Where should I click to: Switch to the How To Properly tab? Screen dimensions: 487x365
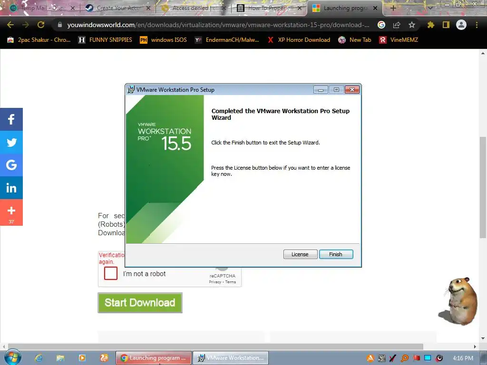click(x=269, y=8)
